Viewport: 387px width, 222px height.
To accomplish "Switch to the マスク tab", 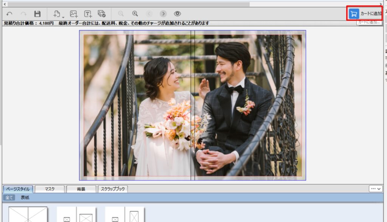I will (x=50, y=189).
